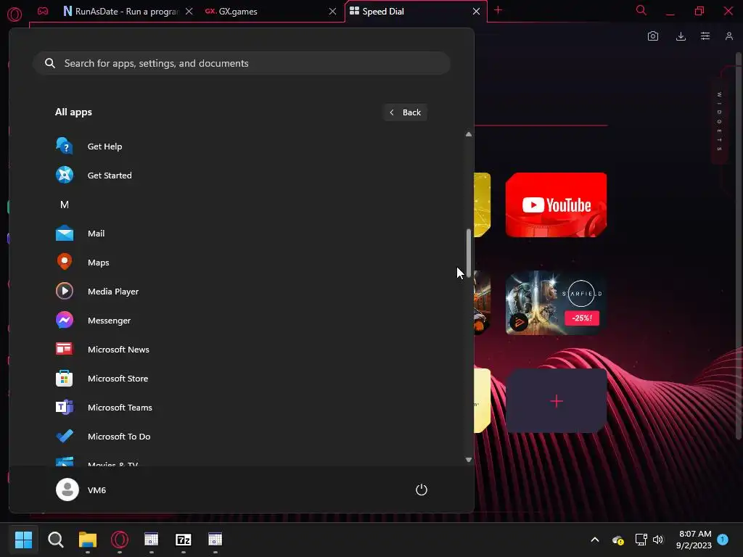The width and height of the screenshot is (743, 557).
Task: Click the OneDrive warning tray icon
Action: 618,540
